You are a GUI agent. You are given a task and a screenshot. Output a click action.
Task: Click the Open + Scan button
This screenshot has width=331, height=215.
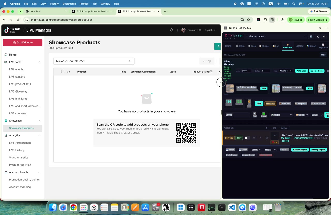pyautogui.click(x=317, y=71)
